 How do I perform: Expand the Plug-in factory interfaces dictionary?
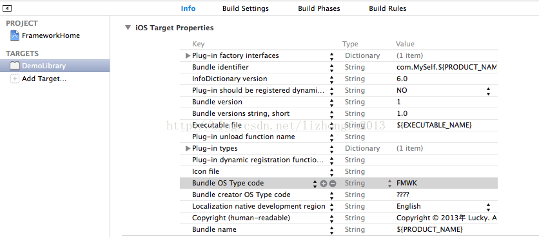(188, 55)
